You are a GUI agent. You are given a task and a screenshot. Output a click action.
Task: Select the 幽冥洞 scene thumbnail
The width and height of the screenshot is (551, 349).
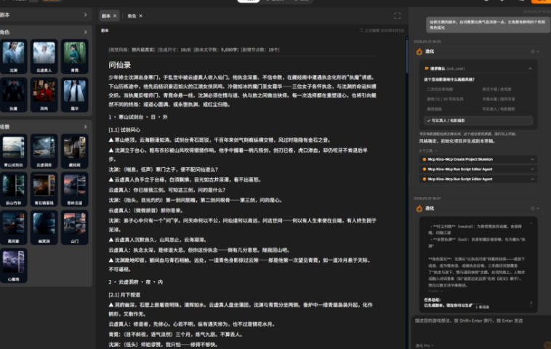point(44,228)
